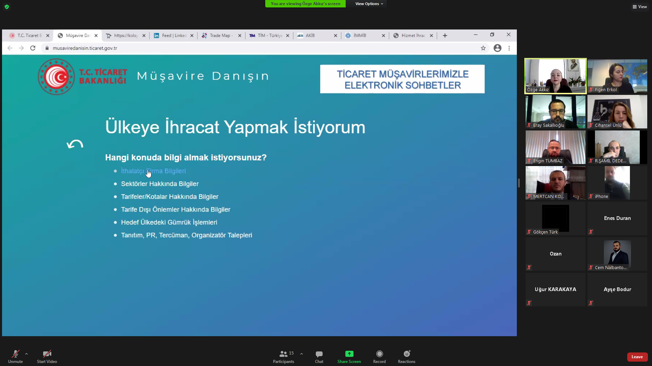Select Özge Akkız's video thumbnail
The width and height of the screenshot is (652, 366).
(x=555, y=76)
